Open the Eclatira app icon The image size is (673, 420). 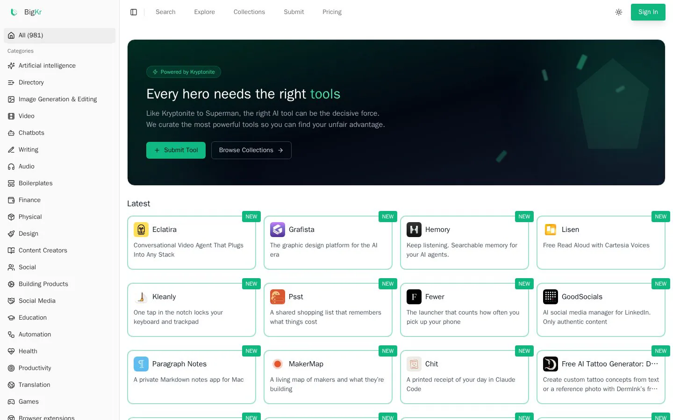point(141,230)
